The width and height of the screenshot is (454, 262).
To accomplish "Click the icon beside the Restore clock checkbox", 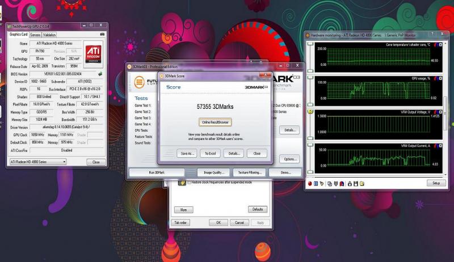I will coord(182,183).
